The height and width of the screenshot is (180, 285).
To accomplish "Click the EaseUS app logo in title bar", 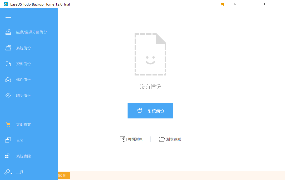I will coord(6,4).
